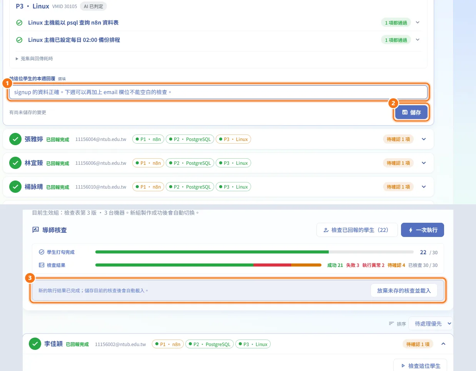Click 放棄未存的核查並載入 button
Screen dimensions: 476x371
pos(404,291)
